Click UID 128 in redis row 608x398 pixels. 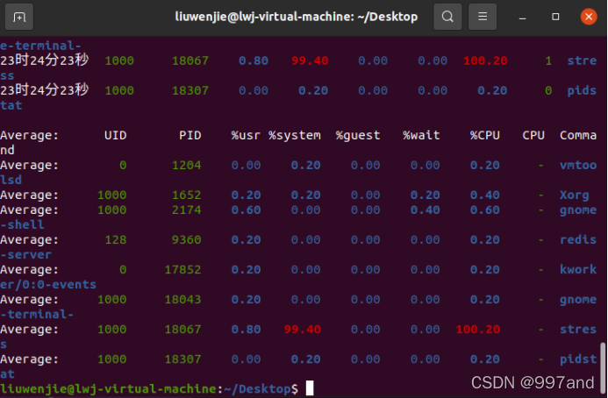(x=116, y=239)
